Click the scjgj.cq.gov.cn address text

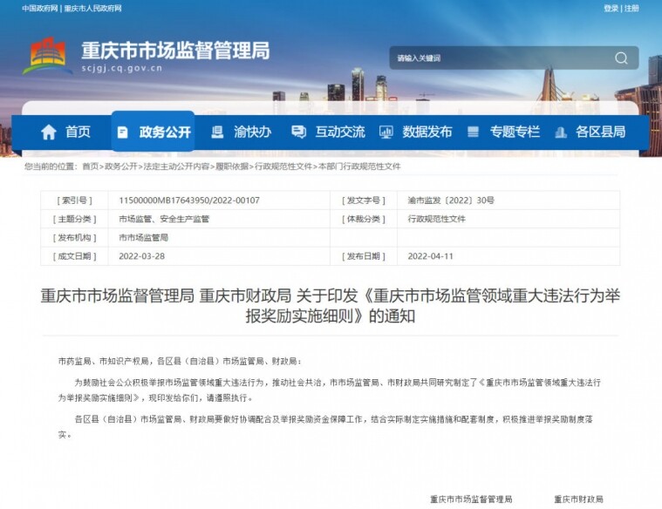pyautogui.click(x=121, y=68)
